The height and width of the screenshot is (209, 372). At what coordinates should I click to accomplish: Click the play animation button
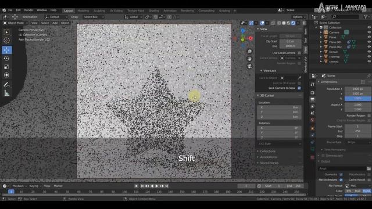click(x=157, y=186)
